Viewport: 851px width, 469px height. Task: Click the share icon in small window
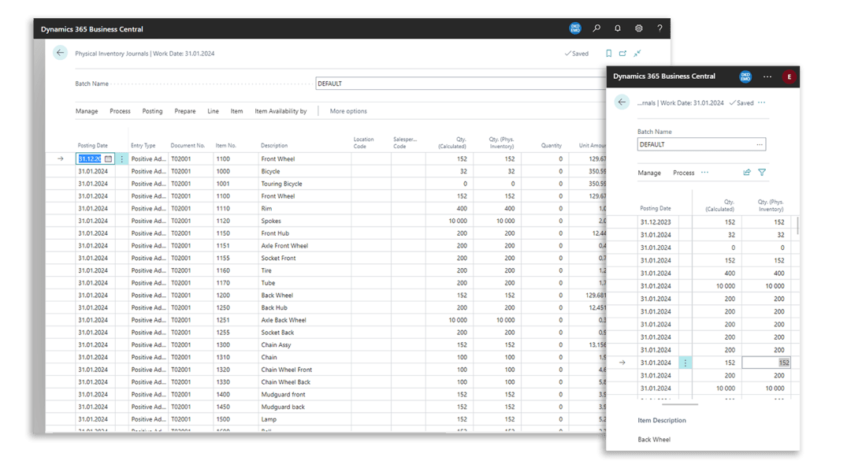pos(747,173)
